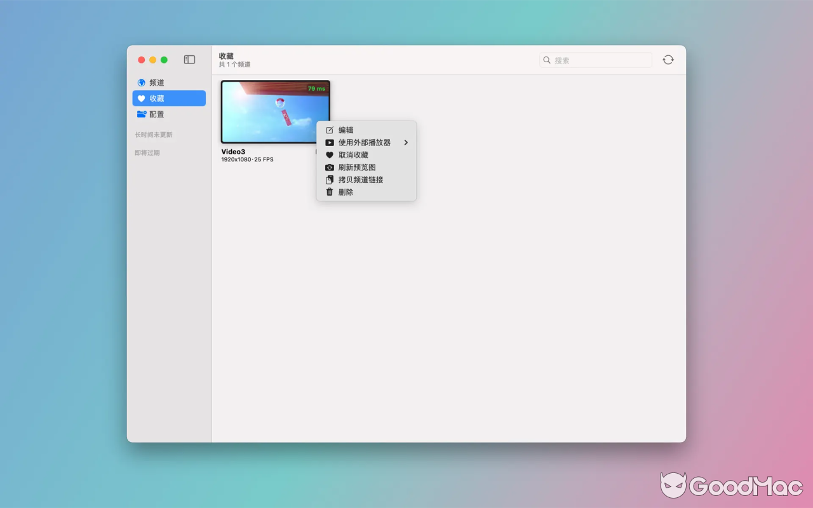Viewport: 813px width, 508px height.
Task: Click the edit pencil icon beside 编辑
Action: (329, 130)
